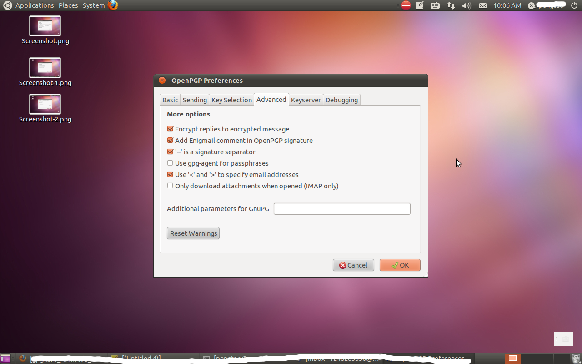
Task: Select the Screenshot-1.png desktop file
Action: click(45, 72)
